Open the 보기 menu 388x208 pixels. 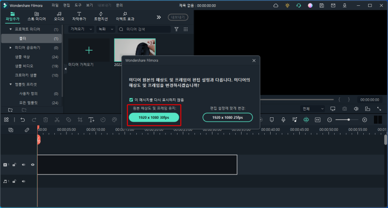[x=89, y=5]
